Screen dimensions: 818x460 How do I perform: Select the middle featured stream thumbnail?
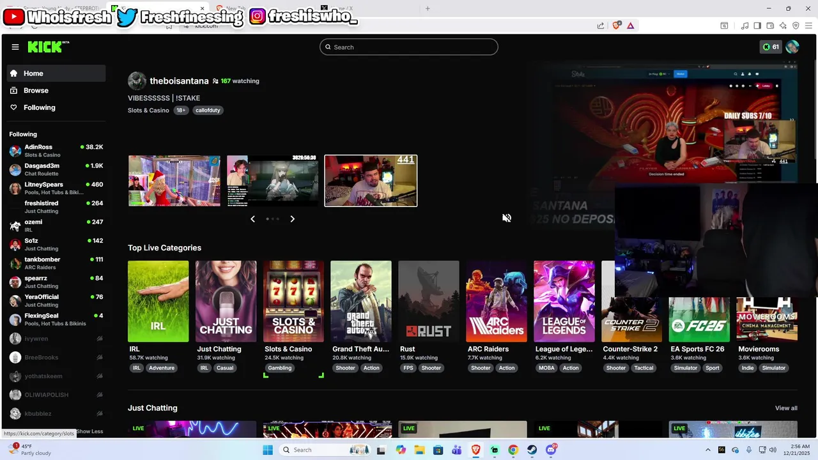point(272,181)
